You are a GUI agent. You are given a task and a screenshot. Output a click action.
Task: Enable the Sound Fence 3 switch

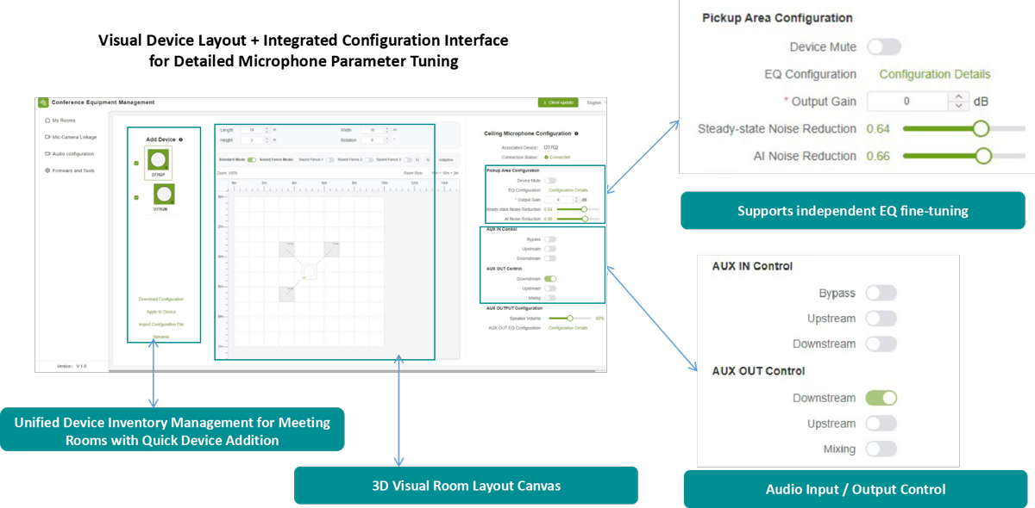click(408, 159)
